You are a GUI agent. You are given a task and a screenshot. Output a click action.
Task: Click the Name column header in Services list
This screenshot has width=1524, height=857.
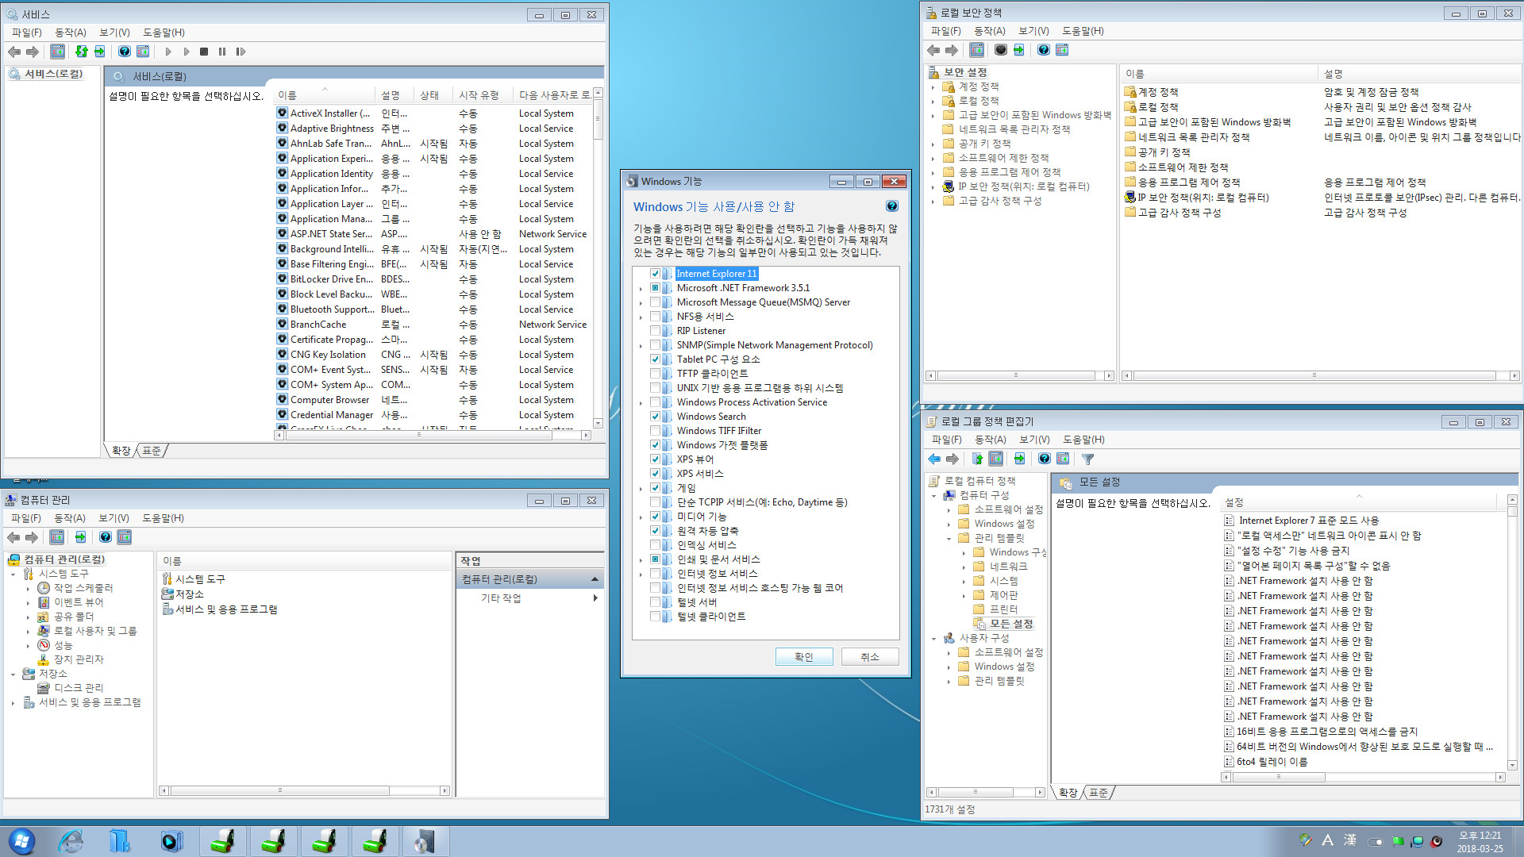[324, 95]
